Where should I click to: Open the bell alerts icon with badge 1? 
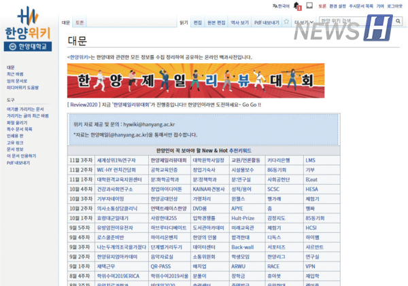pos(297,6)
